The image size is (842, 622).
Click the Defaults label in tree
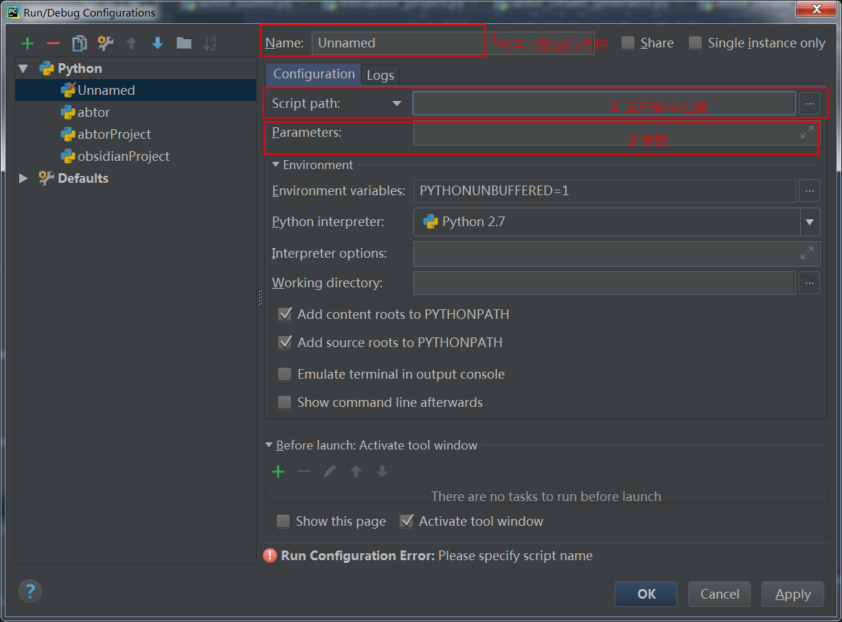click(83, 178)
